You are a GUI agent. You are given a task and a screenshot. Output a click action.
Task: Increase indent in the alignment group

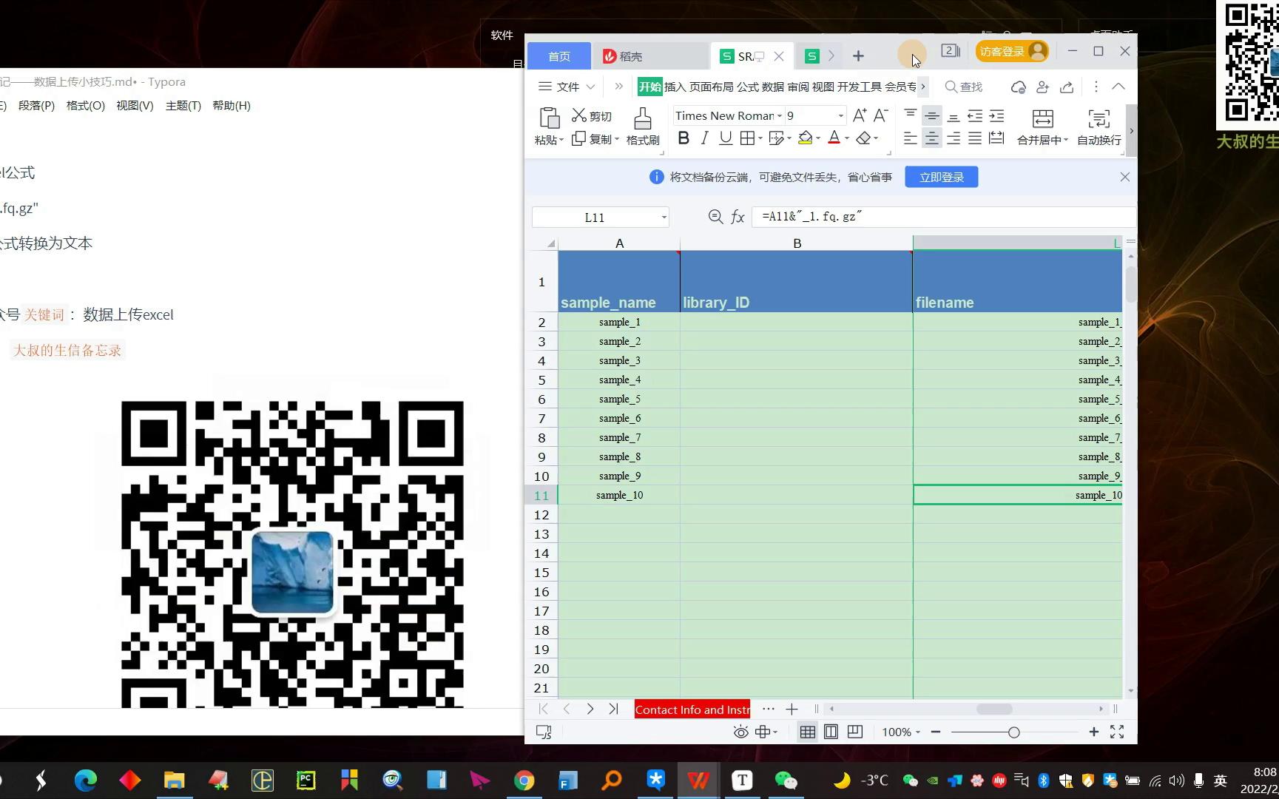(x=996, y=115)
